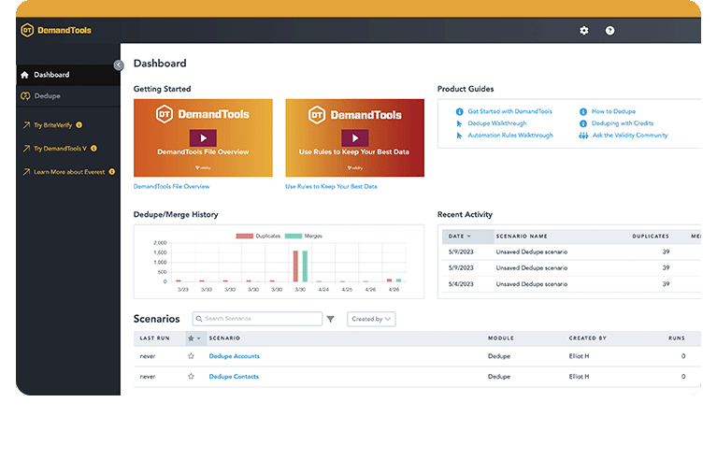Select first 5/9/2023 Unsaved Dedupe scenario row

pos(571,252)
